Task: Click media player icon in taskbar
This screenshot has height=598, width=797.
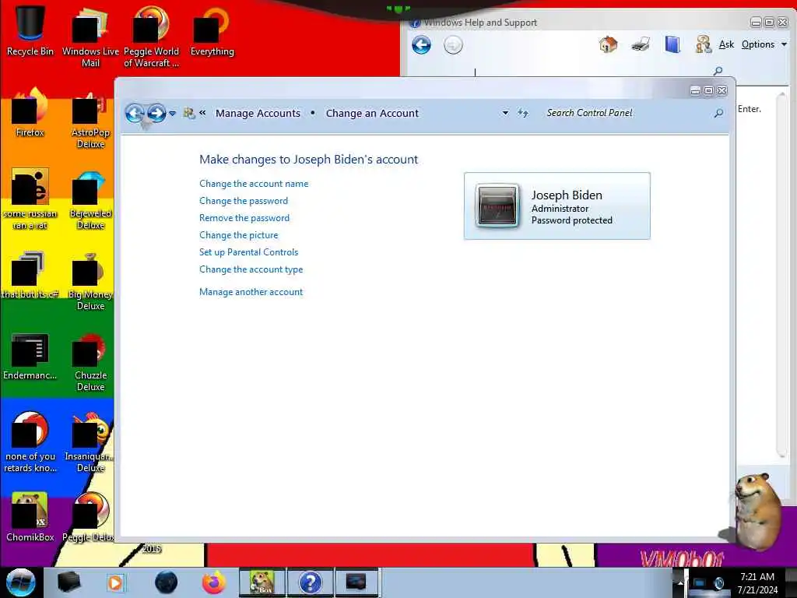Action: 115,582
